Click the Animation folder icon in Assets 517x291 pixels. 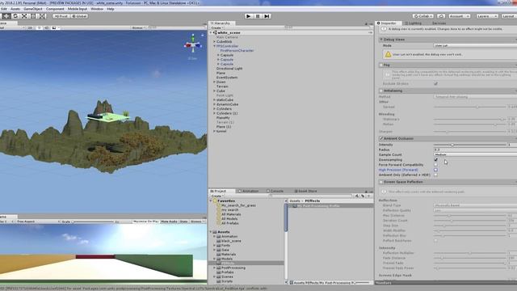click(219, 237)
